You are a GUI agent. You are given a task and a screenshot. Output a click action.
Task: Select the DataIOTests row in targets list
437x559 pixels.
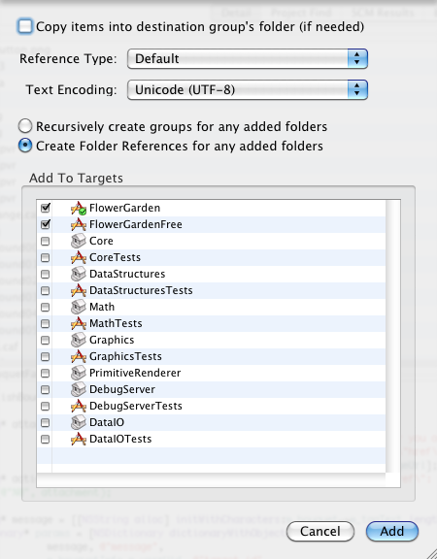211,439
